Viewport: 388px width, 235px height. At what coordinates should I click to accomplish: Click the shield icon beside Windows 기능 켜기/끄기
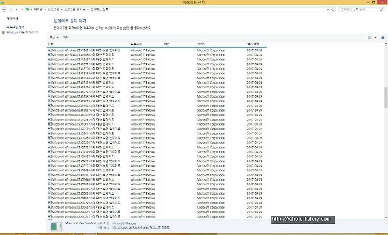[3, 32]
